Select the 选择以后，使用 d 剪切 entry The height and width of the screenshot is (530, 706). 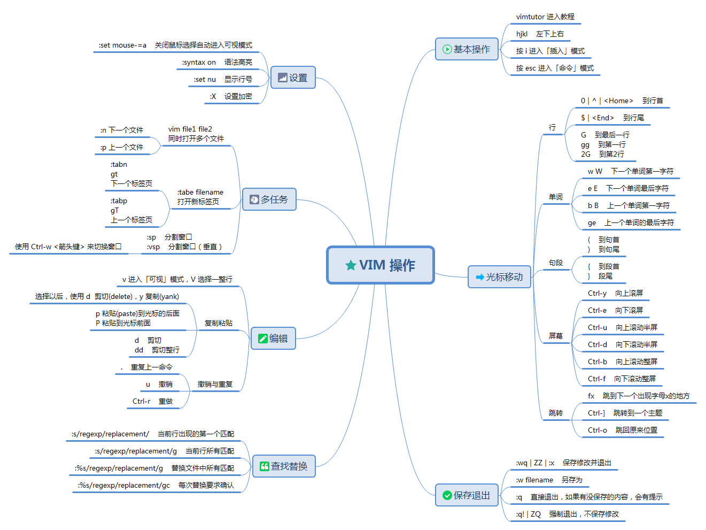coord(107,296)
